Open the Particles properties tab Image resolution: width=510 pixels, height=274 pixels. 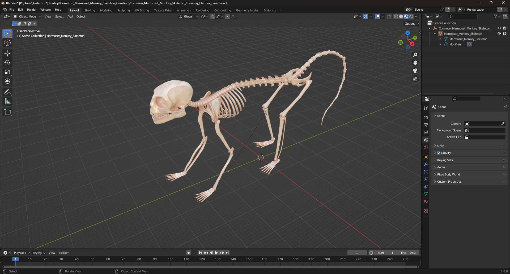click(x=426, y=172)
